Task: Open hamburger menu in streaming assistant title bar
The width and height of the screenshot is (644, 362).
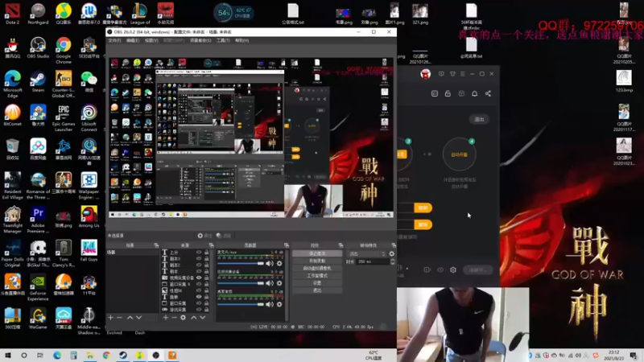Action: click(x=462, y=74)
